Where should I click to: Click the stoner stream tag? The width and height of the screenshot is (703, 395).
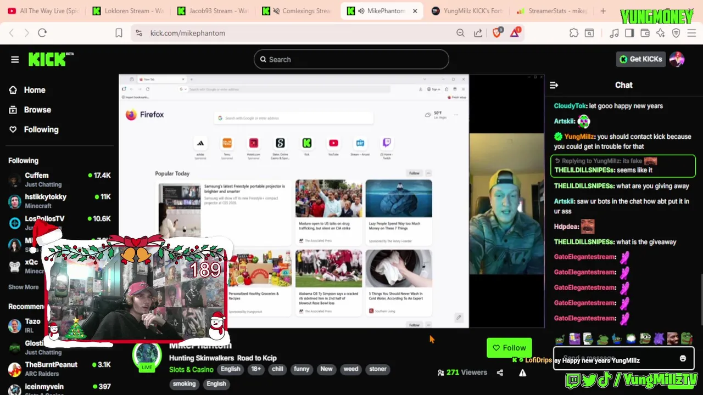[x=378, y=369]
